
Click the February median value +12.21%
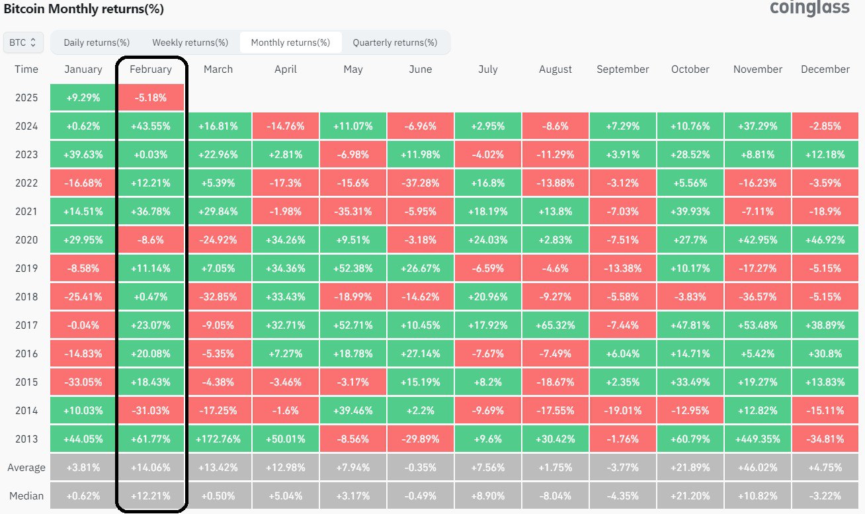pyautogui.click(x=151, y=495)
